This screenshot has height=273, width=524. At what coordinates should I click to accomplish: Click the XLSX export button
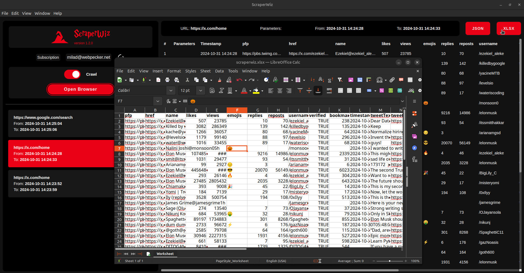pyautogui.click(x=509, y=28)
